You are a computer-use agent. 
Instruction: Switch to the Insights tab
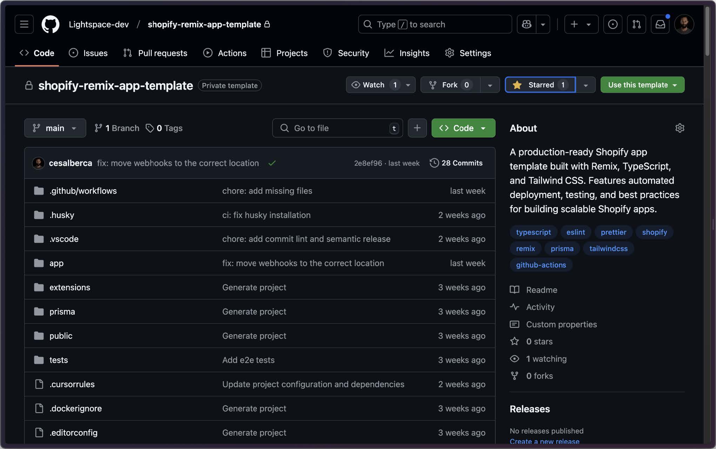407,53
